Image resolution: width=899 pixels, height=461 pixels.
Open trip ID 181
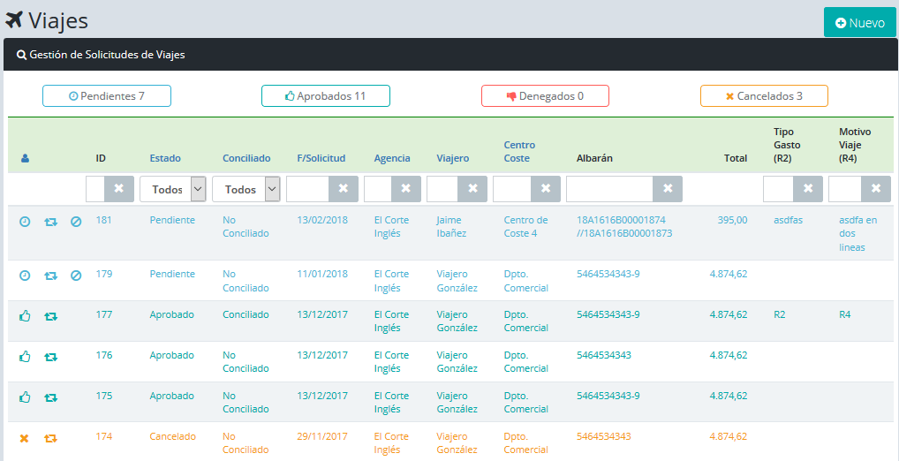click(104, 220)
